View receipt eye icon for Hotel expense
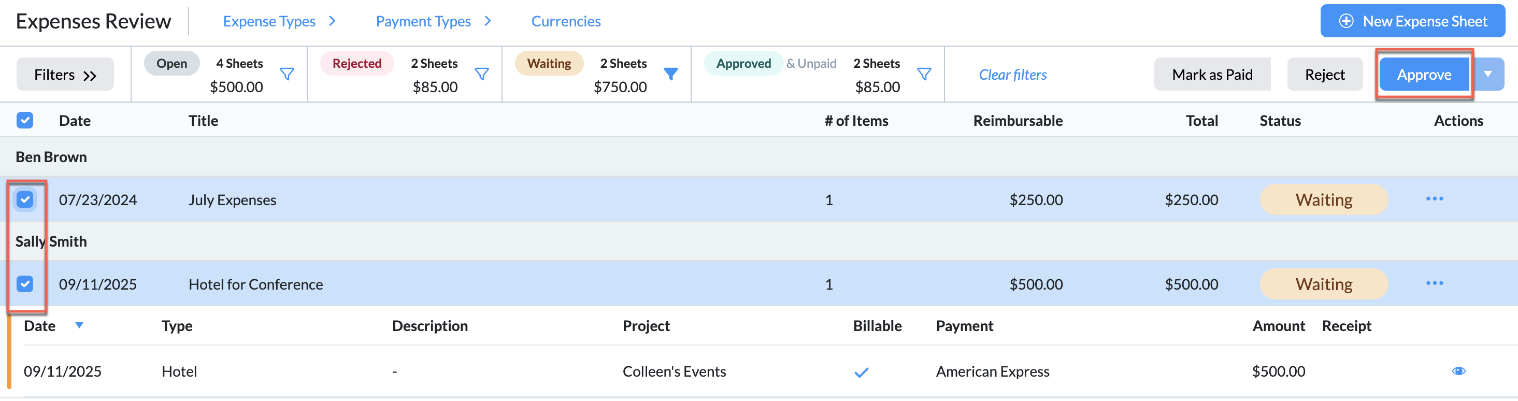1518x401 pixels. (1458, 371)
